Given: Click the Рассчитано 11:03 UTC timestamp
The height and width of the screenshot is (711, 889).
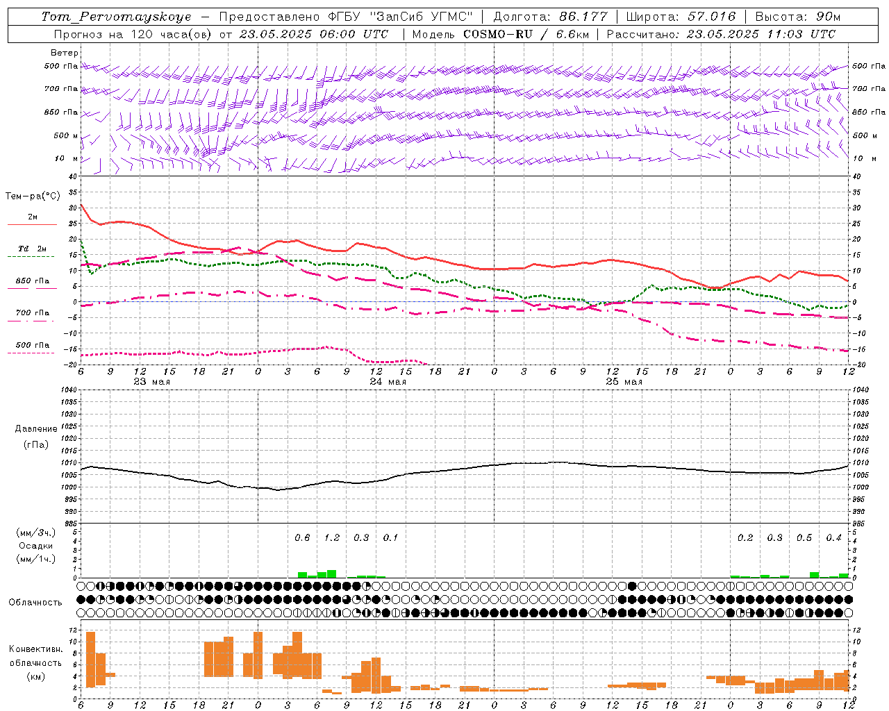Looking at the screenshot, I should [721, 34].
